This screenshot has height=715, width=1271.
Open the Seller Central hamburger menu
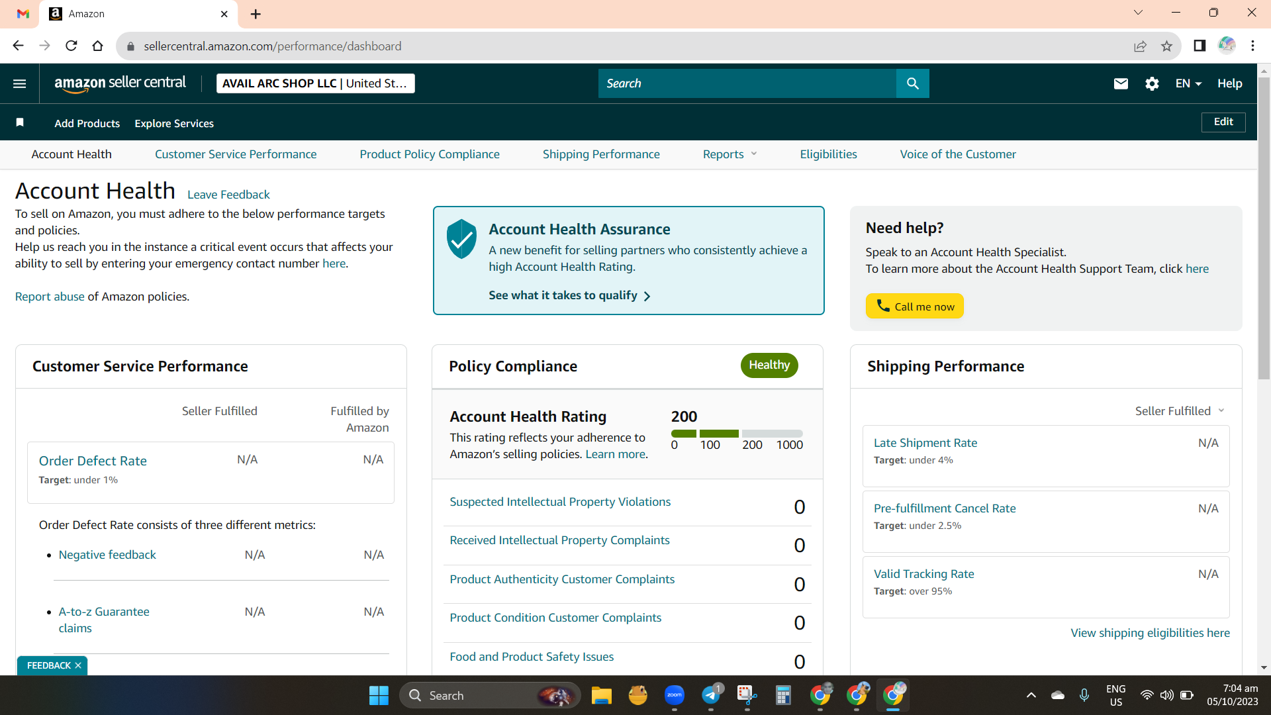pyautogui.click(x=20, y=83)
